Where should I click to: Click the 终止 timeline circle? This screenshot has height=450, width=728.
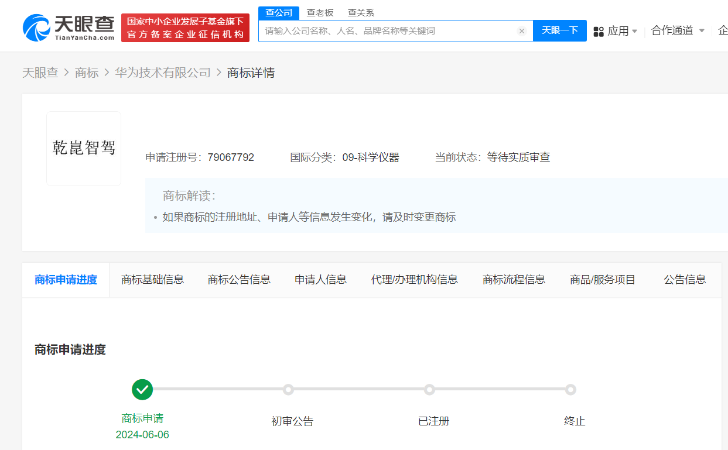tap(571, 389)
